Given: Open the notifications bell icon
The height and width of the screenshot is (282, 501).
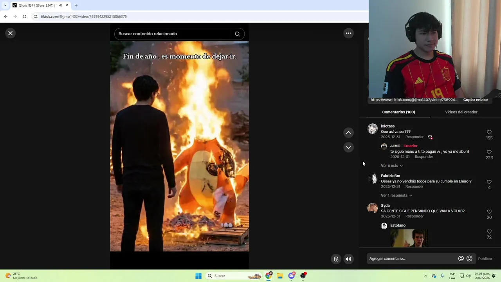Looking at the screenshot, I should tap(494, 276).
